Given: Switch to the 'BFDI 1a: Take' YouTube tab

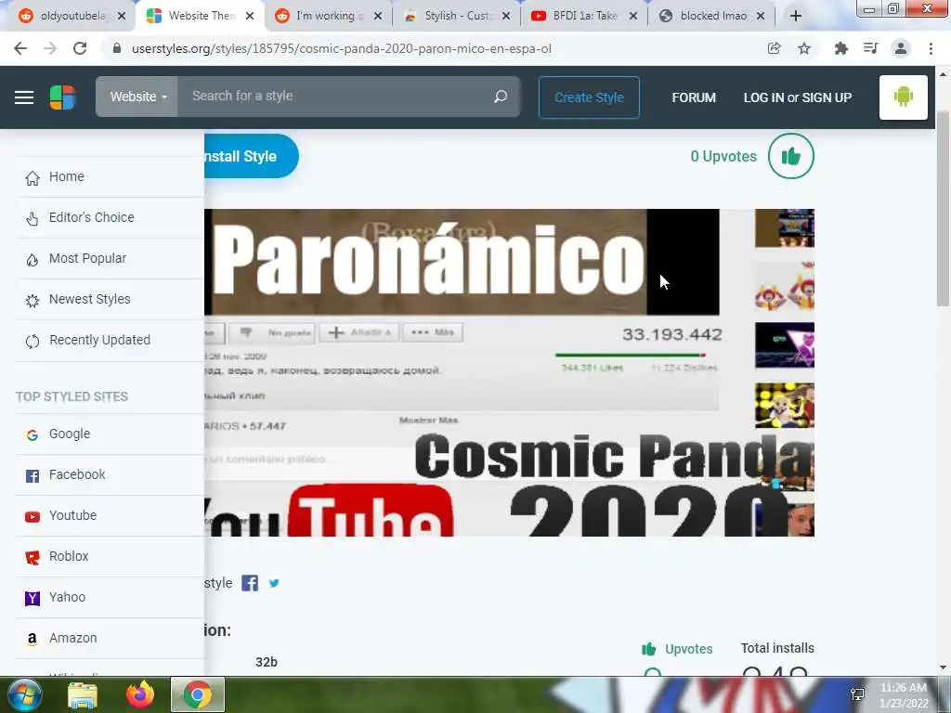Looking at the screenshot, I should coord(584,16).
